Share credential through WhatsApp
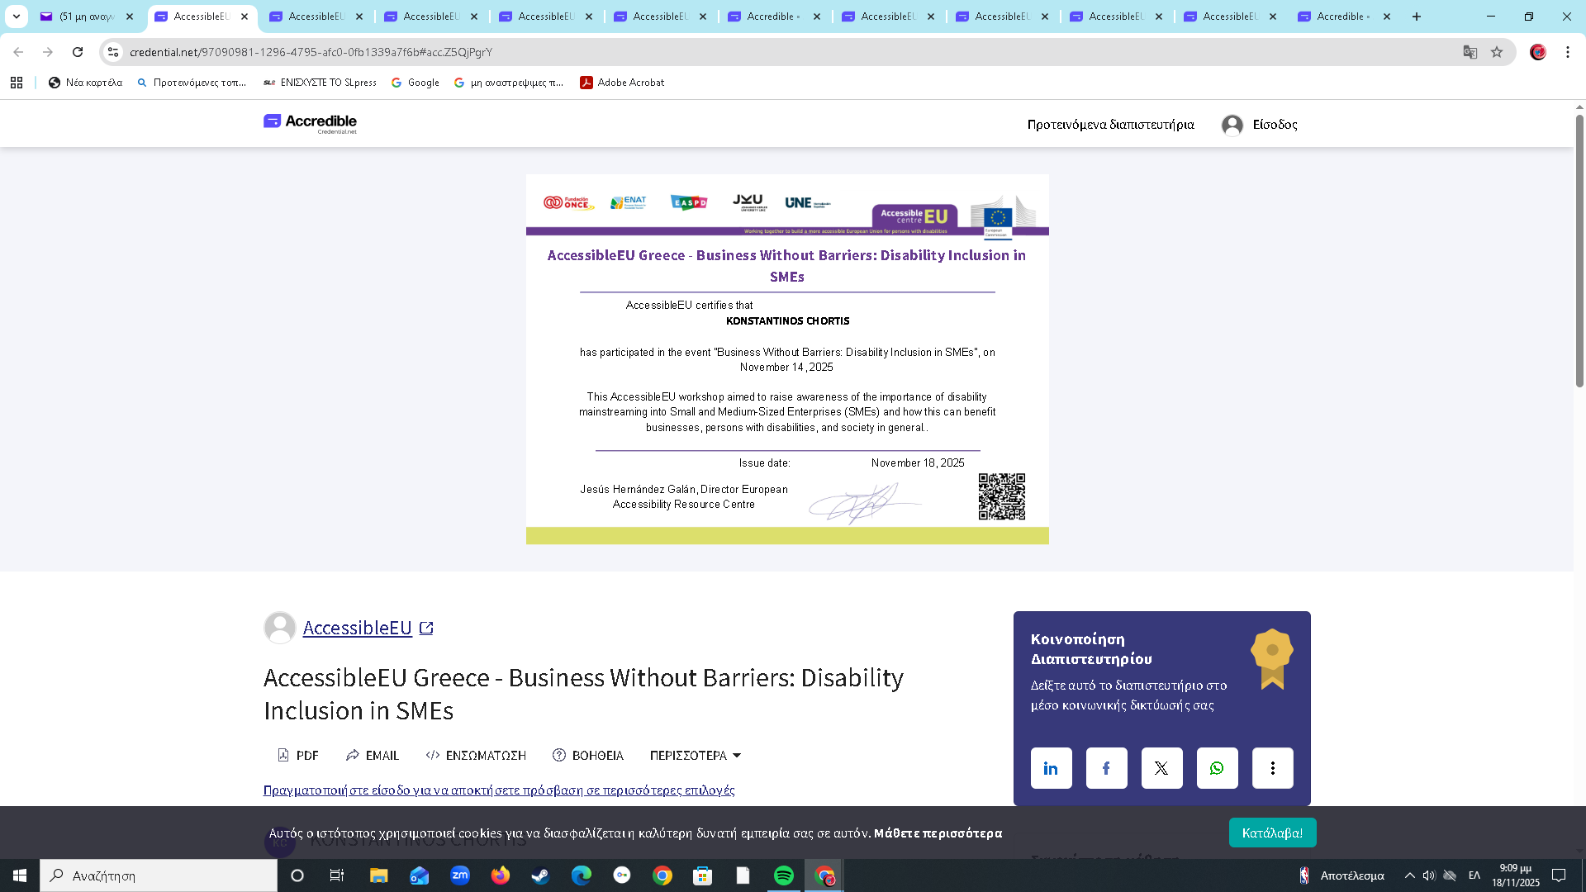The width and height of the screenshot is (1586, 892). point(1217,768)
